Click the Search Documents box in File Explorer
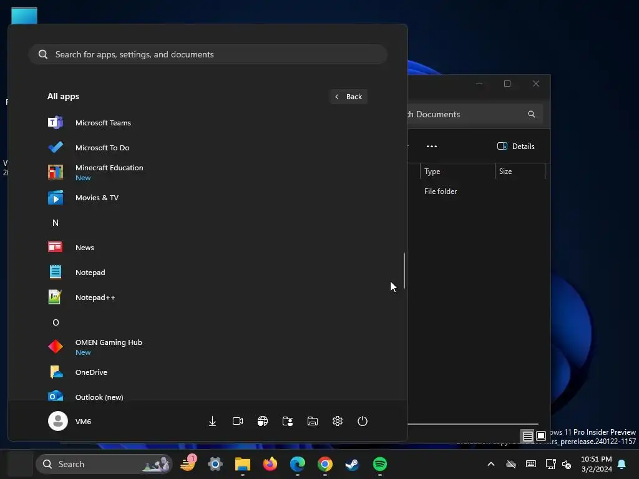The width and height of the screenshot is (639, 479). [475, 115]
